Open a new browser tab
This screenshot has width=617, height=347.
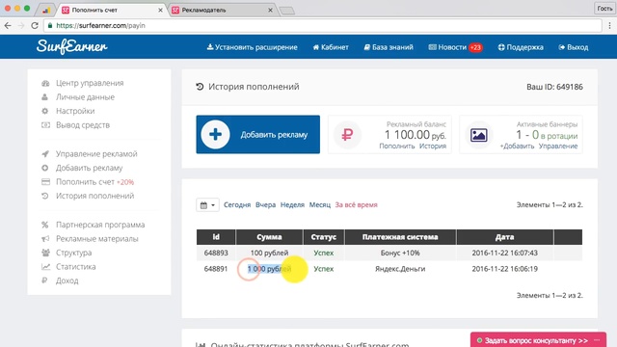287,11
